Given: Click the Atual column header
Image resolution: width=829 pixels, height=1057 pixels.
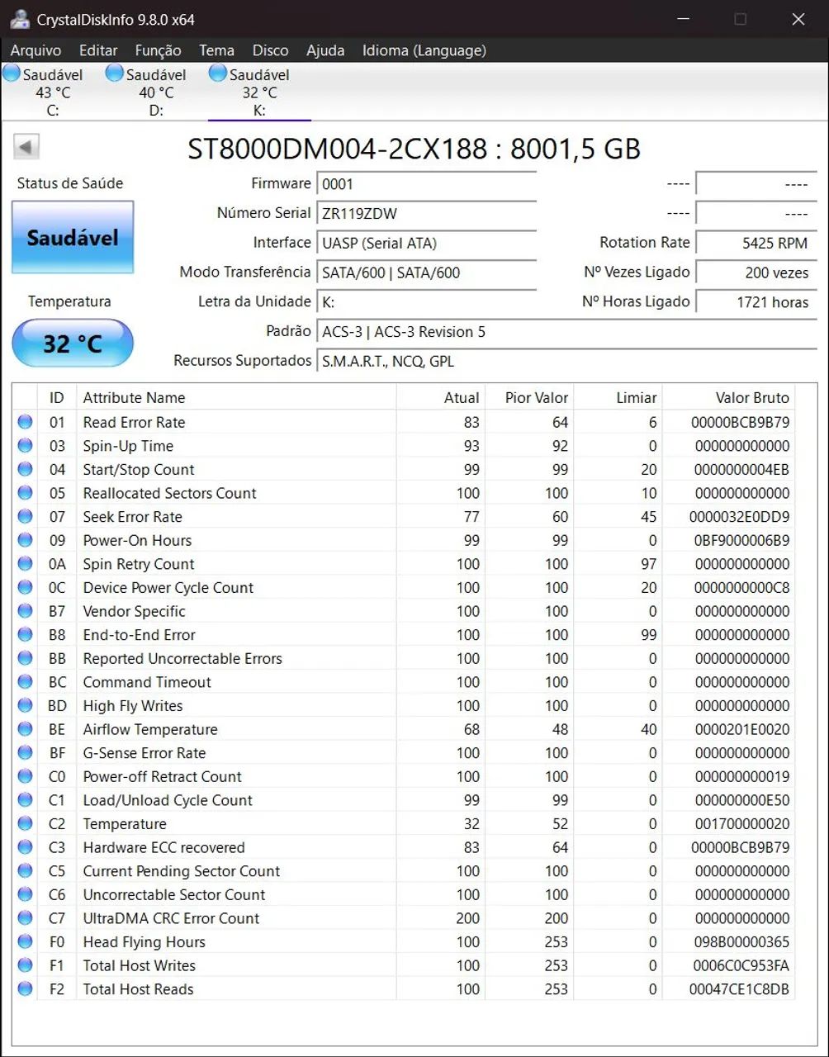Looking at the screenshot, I should coord(441,397).
